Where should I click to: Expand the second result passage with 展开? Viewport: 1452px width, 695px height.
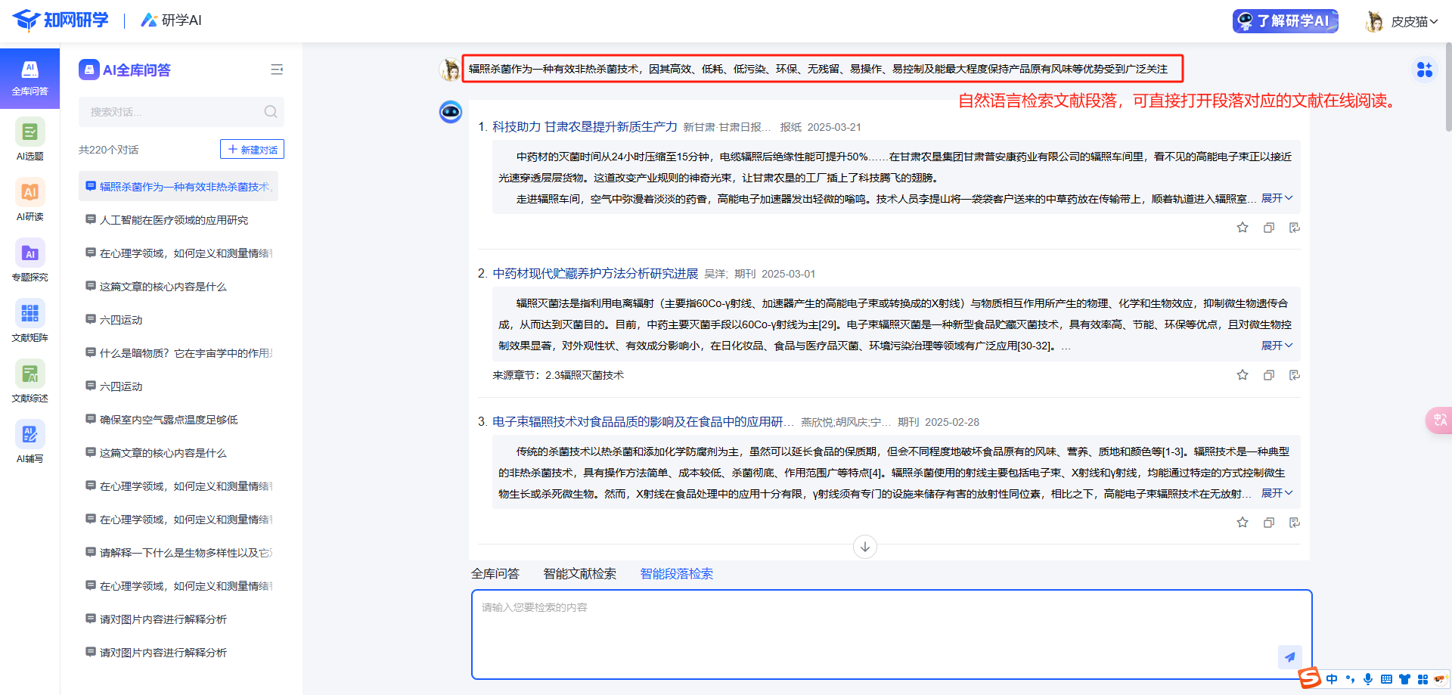[x=1277, y=346]
